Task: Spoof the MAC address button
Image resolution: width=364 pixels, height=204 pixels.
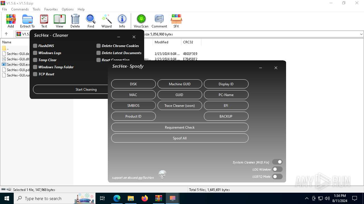Action: coord(133,95)
